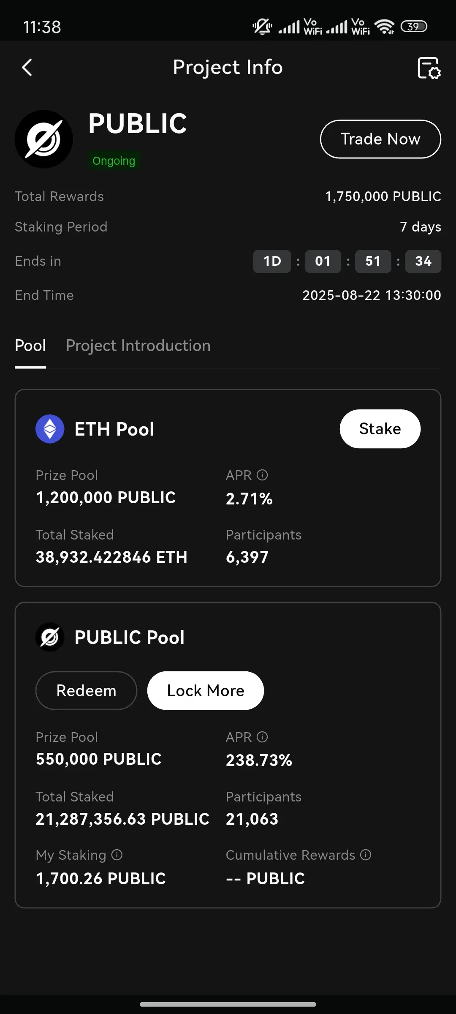Tap the PUBLIC project logo
The width and height of the screenshot is (456, 1014).
[x=44, y=139]
